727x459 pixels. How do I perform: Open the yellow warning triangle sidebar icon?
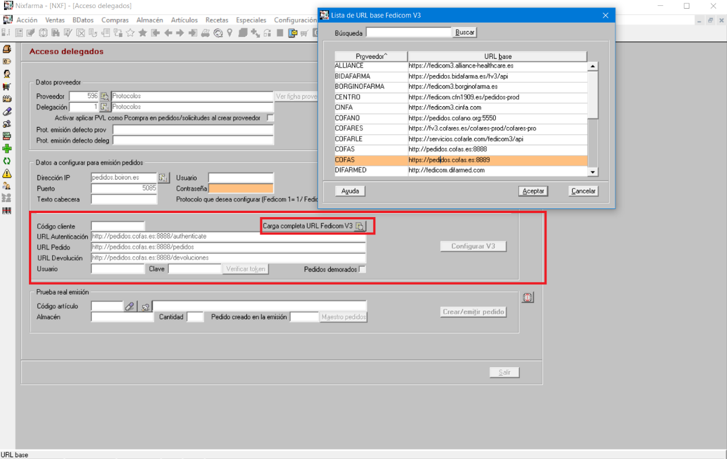7,174
